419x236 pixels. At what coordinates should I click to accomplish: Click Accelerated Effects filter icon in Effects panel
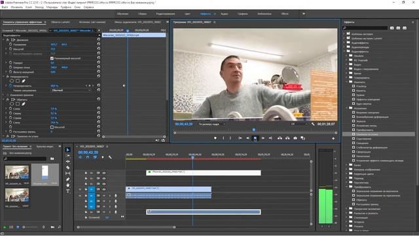[x=392, y=28]
